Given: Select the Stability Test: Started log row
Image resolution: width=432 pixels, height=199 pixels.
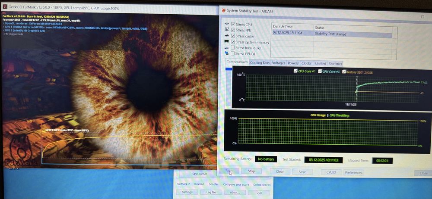Looking at the screenshot, I should 331,34.
